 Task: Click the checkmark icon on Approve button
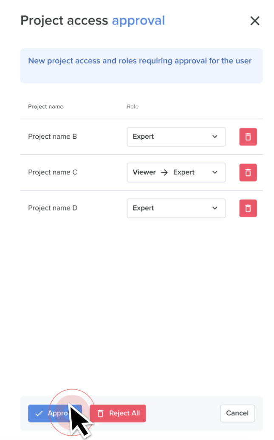coord(38,413)
